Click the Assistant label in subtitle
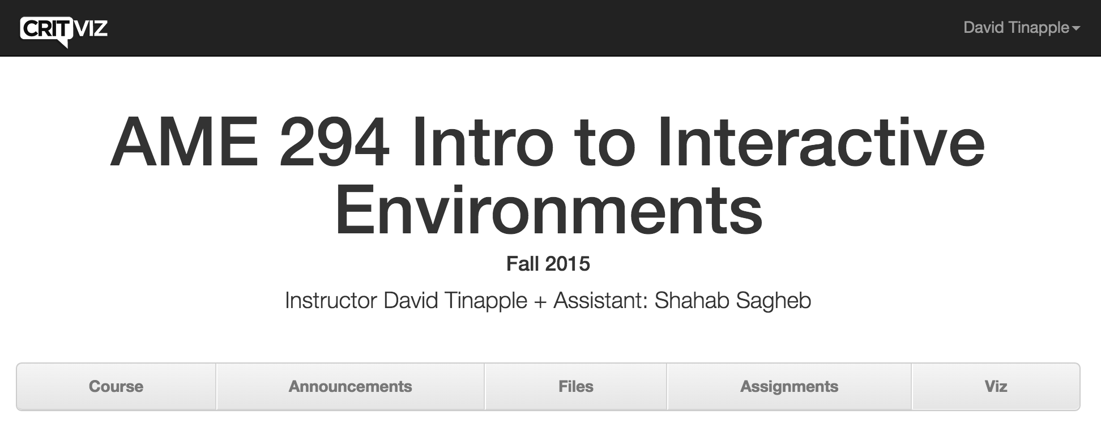1101x444 pixels. click(600, 300)
